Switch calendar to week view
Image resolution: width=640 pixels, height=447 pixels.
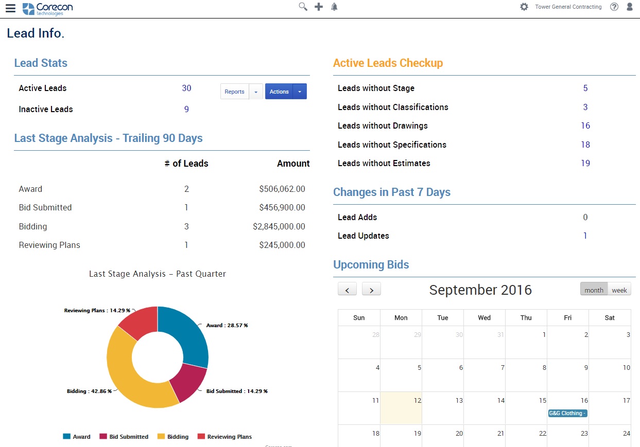[619, 290]
